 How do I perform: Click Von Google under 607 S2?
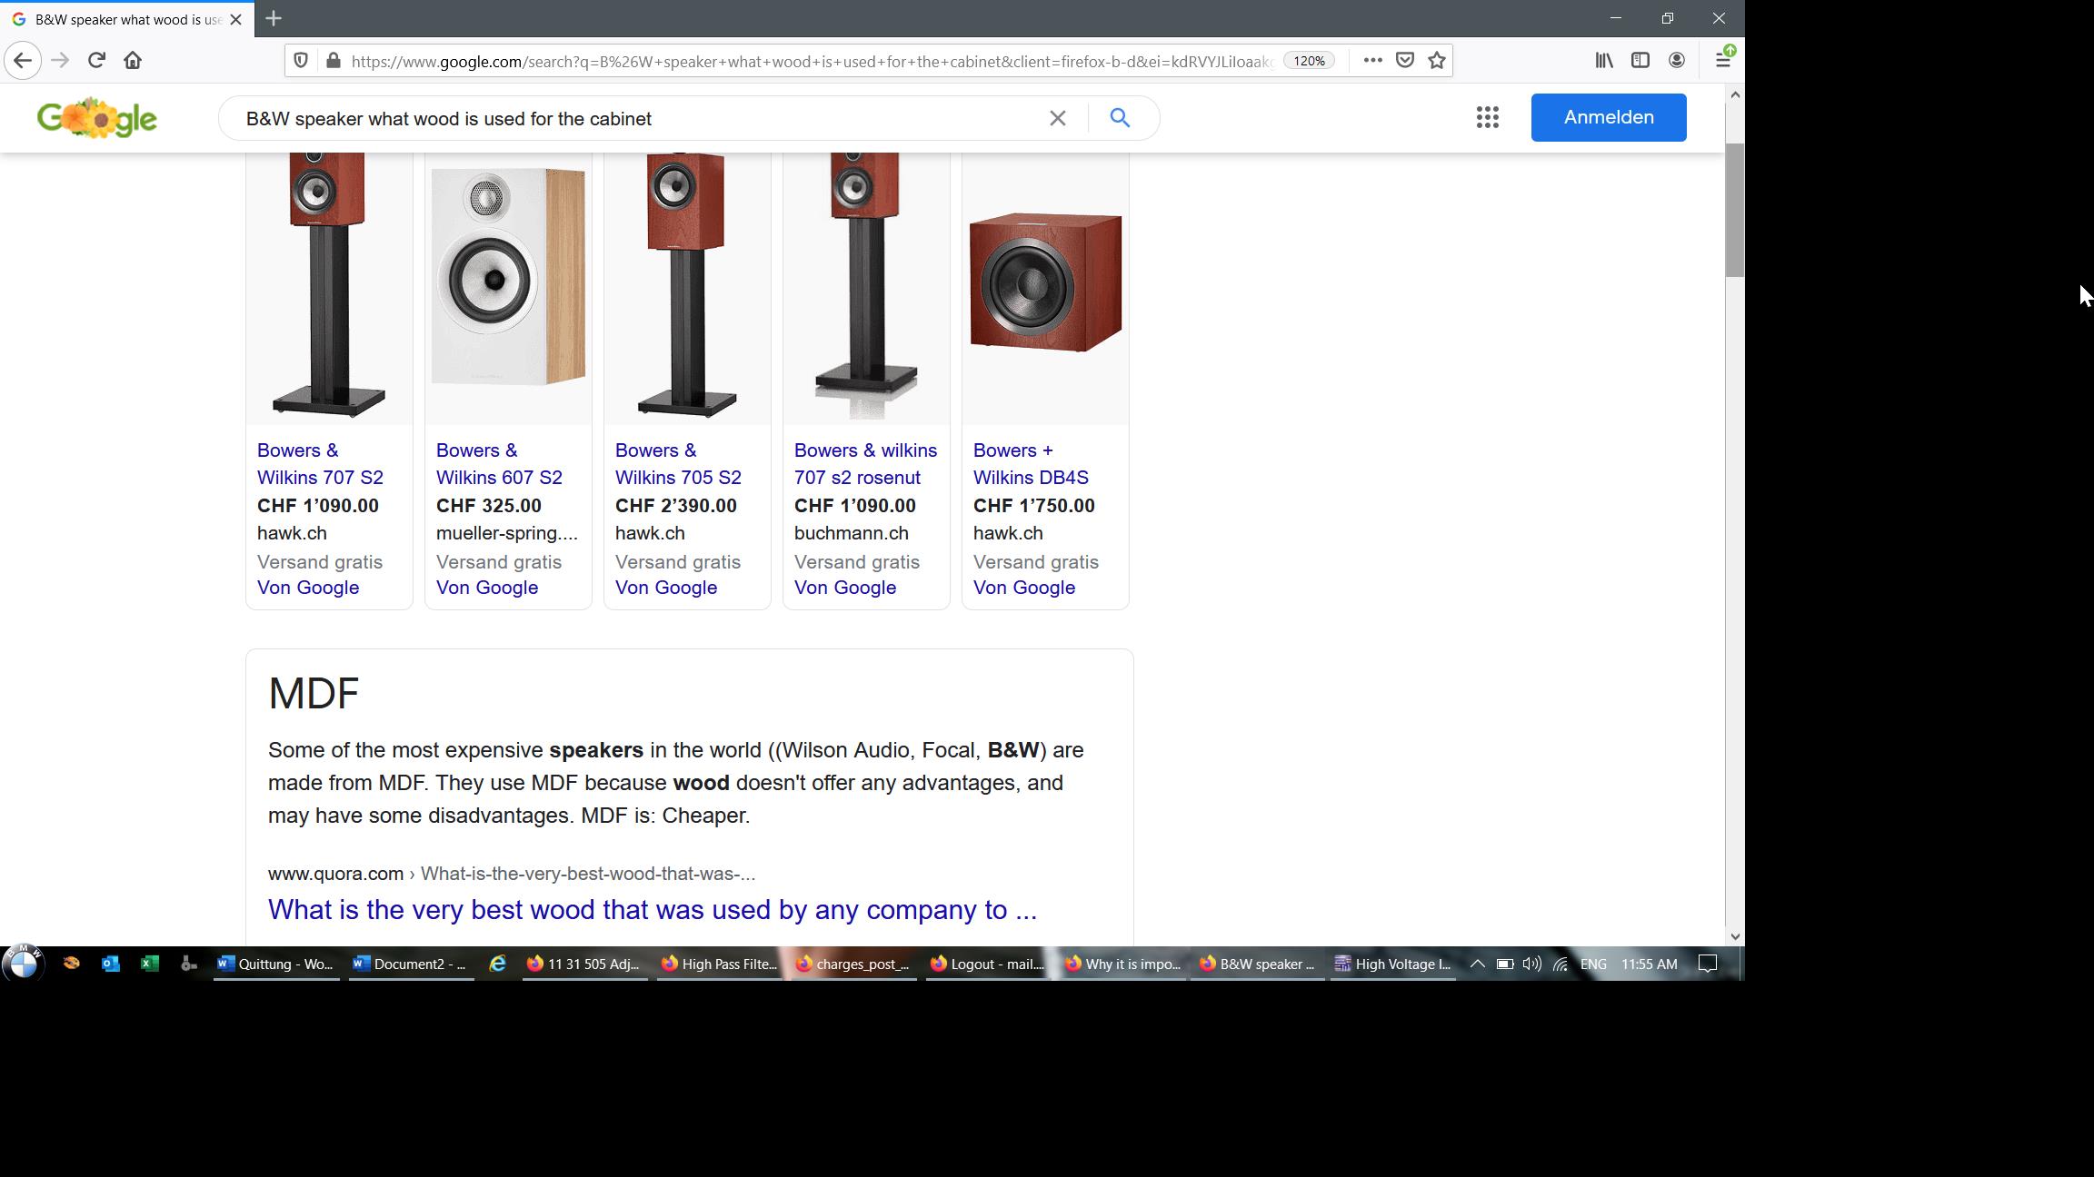point(487,588)
